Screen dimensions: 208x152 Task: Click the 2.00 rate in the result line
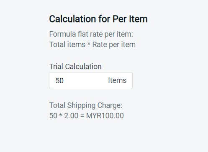click(x=71, y=116)
